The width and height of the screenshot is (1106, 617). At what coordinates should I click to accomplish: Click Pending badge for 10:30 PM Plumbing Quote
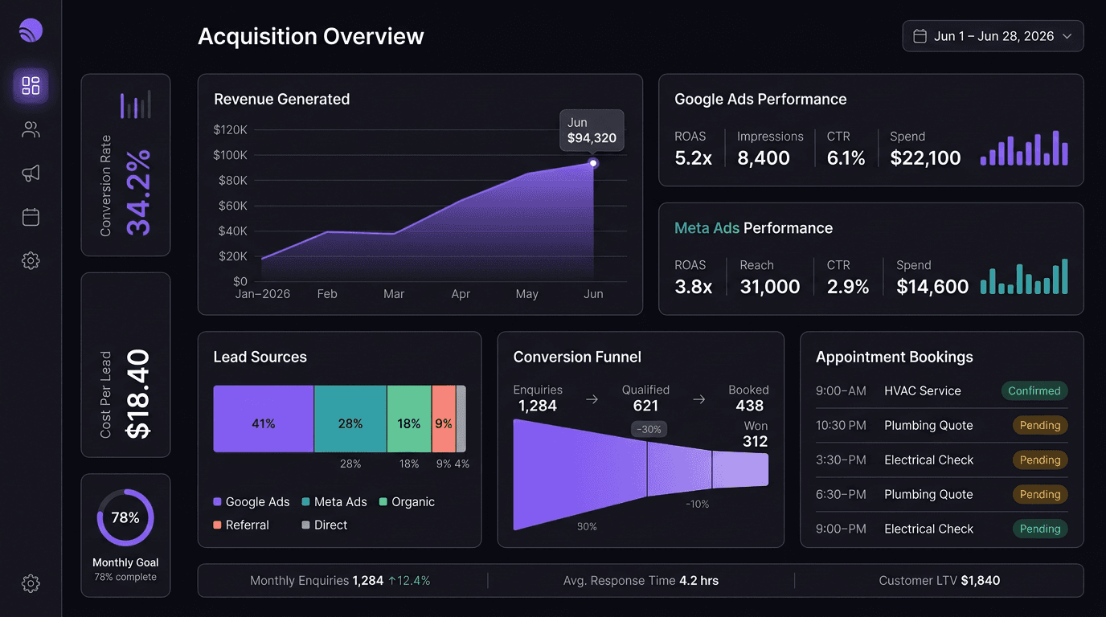pyautogui.click(x=1040, y=426)
